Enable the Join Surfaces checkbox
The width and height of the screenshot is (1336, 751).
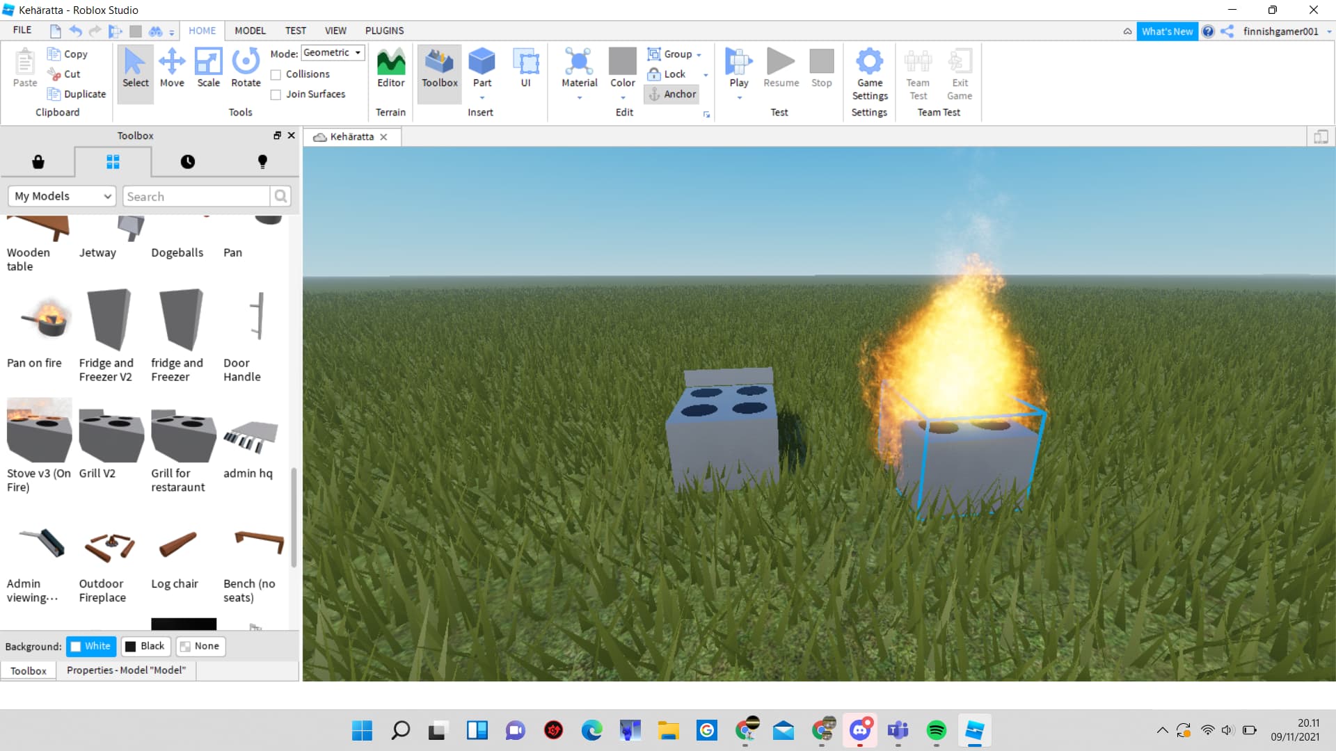pos(276,95)
